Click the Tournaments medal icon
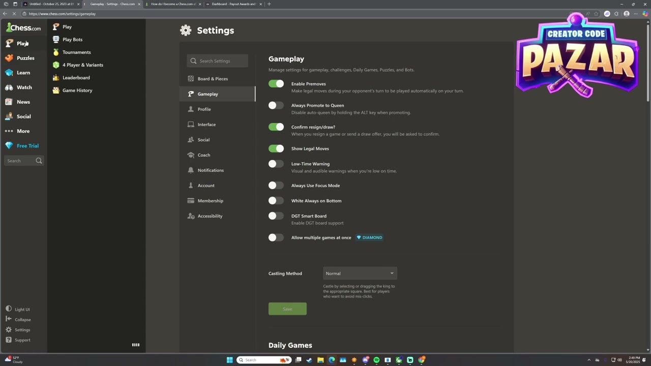Viewport: 651px width, 366px height. 56,52
